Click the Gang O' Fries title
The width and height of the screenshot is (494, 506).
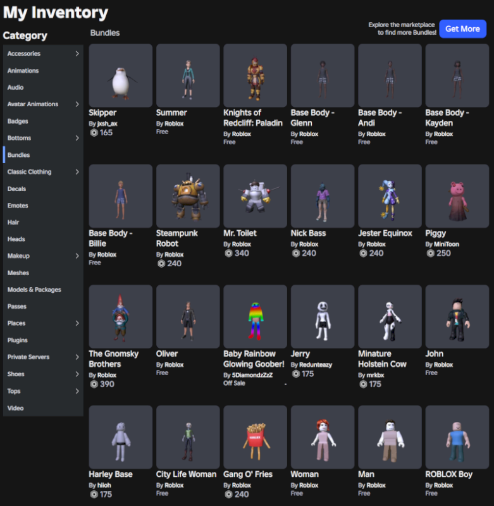click(x=248, y=474)
